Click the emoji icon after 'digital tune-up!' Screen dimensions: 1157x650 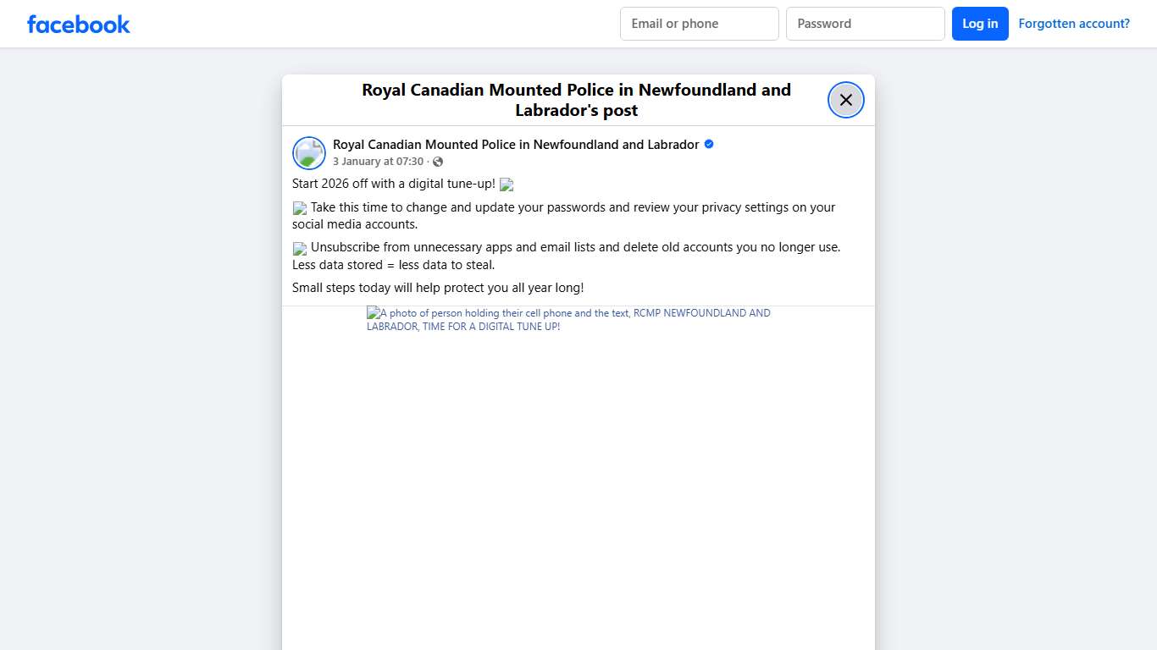tap(507, 185)
